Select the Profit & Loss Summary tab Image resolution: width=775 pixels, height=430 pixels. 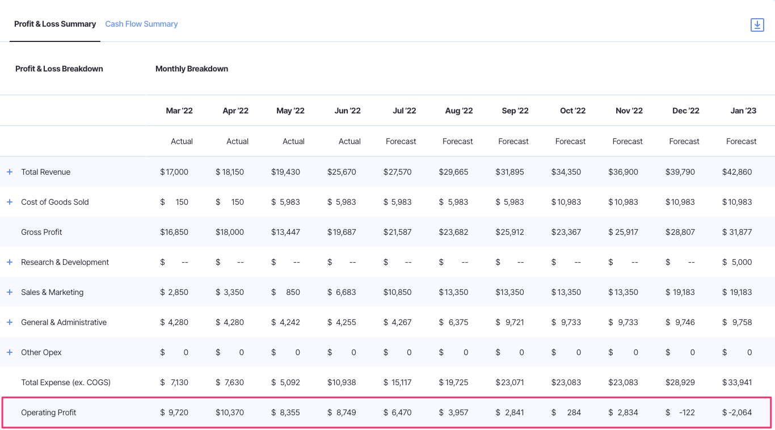[54, 24]
